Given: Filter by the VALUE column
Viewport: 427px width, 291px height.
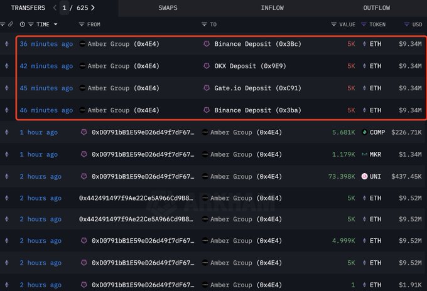Looking at the screenshot, I should 333,24.
